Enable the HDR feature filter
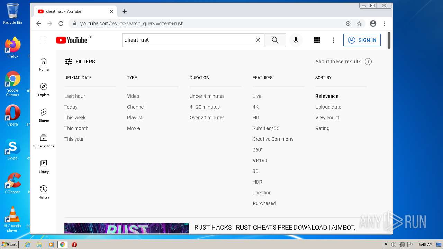This screenshot has width=443, height=249. [257, 182]
